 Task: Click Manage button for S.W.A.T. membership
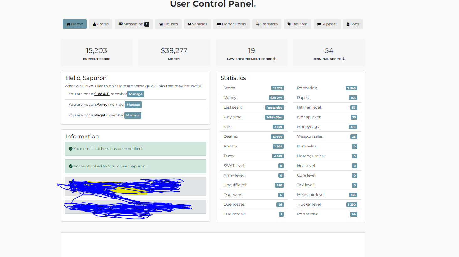point(136,94)
